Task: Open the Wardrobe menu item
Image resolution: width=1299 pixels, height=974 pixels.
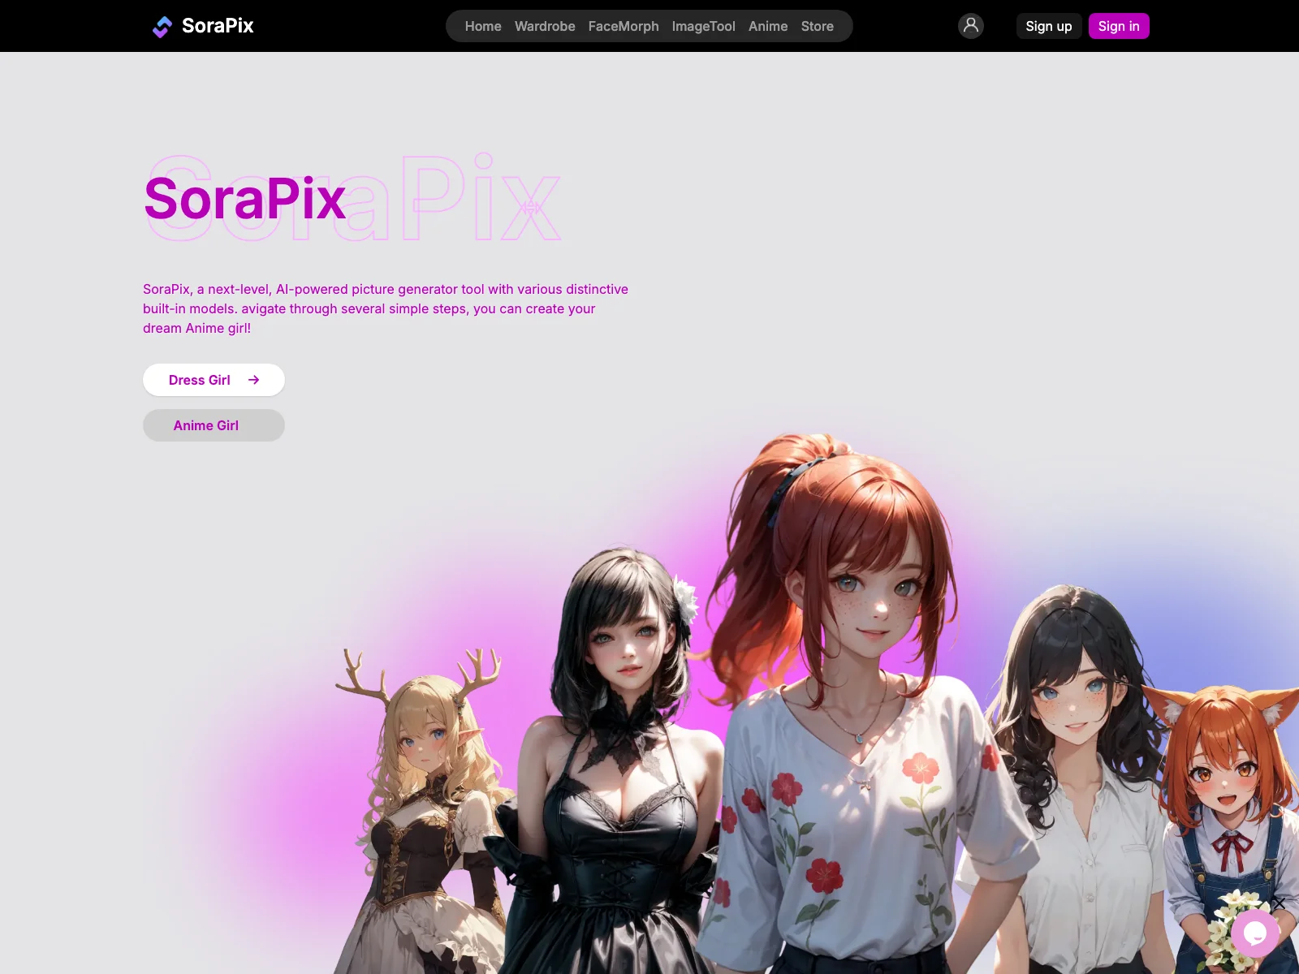Action: click(545, 26)
